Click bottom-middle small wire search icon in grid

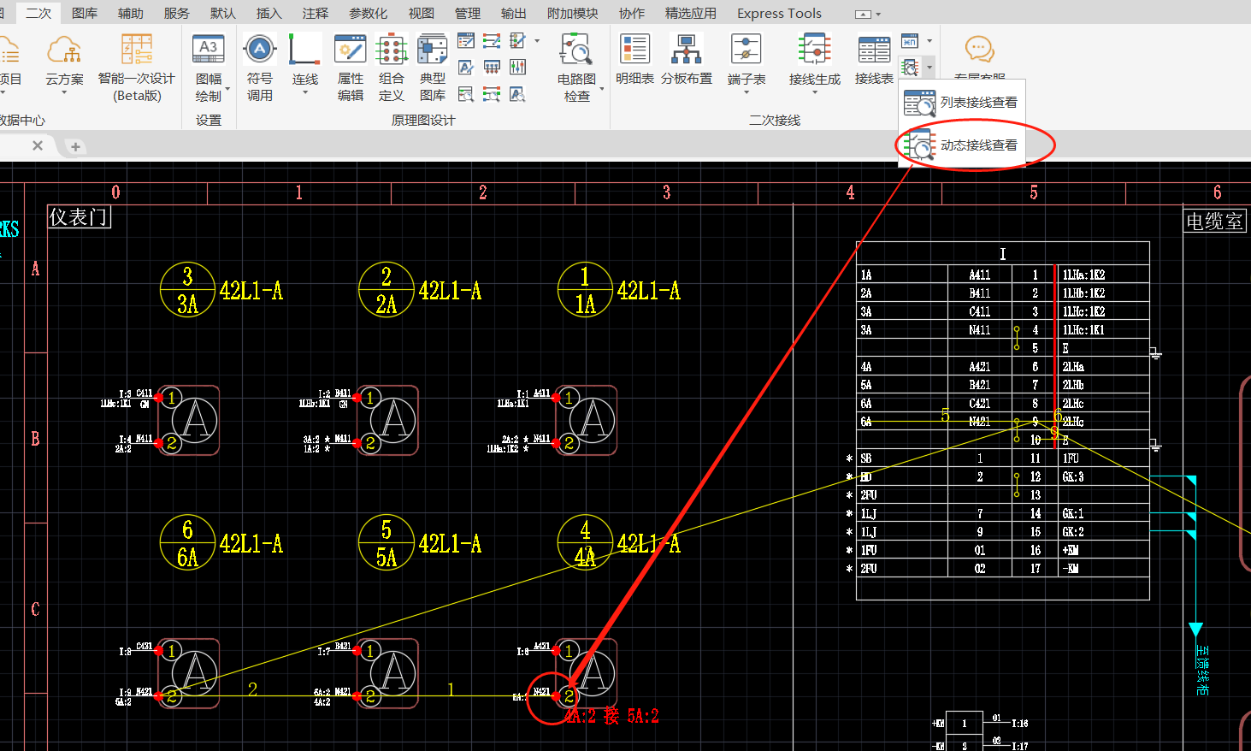[492, 93]
